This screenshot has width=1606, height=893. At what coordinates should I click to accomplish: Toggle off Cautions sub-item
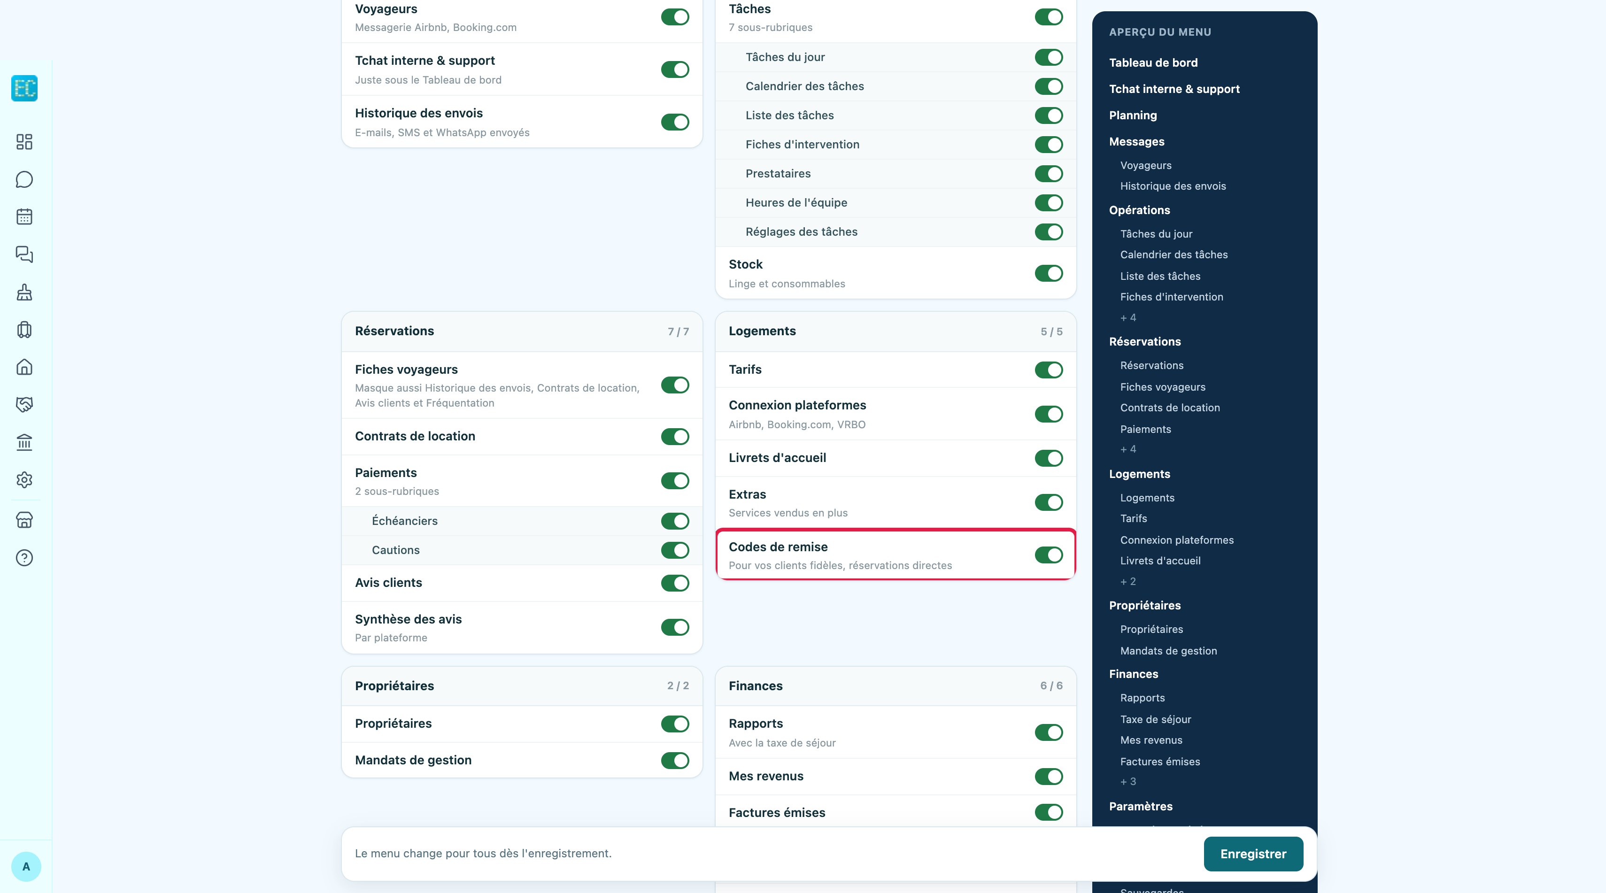coord(675,550)
